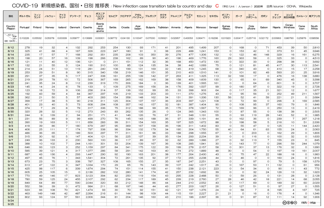Select the Nigeria column header

pyautogui.click(x=276, y=28)
